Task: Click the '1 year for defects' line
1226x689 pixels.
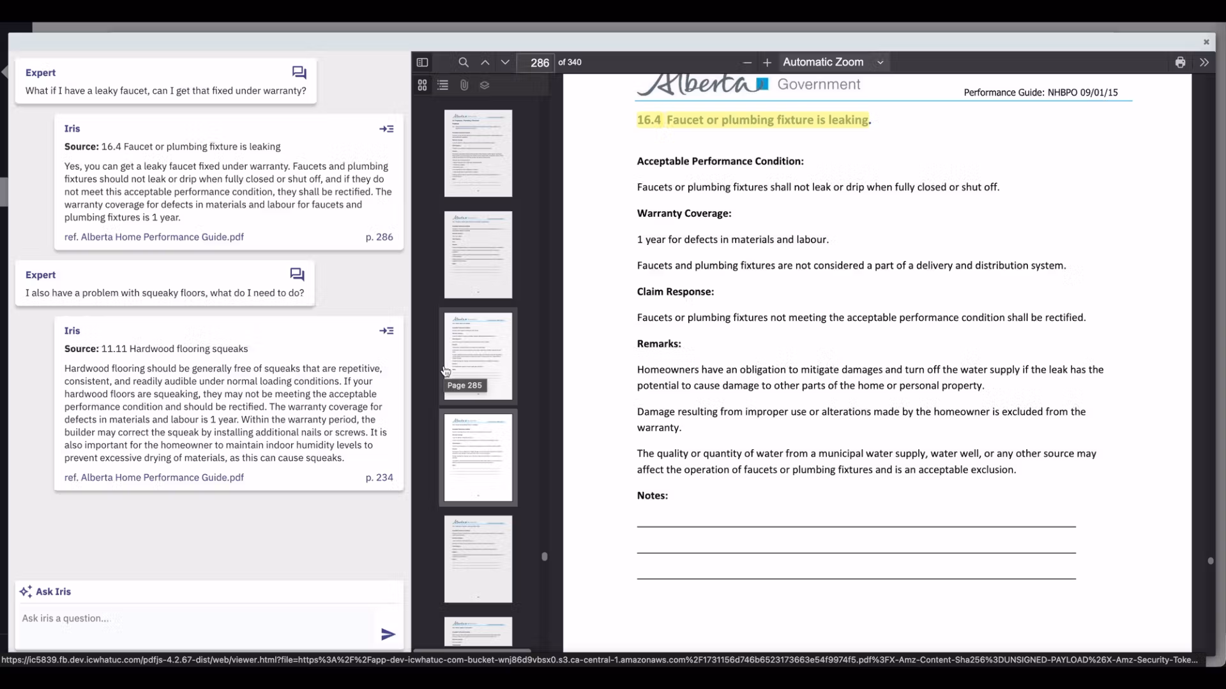Action: coord(732,239)
